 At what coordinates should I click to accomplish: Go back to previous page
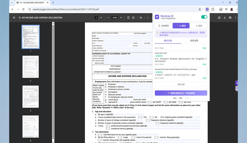click(x=12, y=9)
